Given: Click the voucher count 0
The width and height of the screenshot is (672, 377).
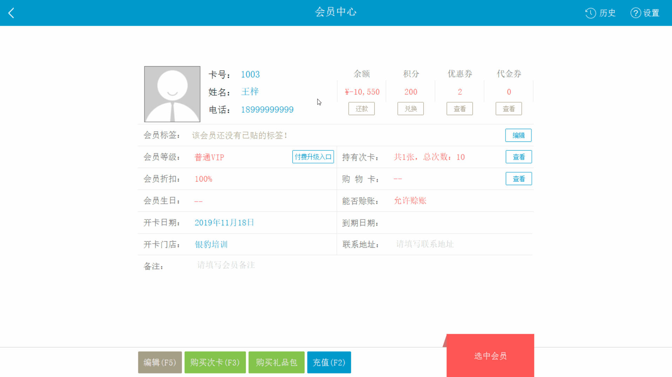Looking at the screenshot, I should (509, 92).
